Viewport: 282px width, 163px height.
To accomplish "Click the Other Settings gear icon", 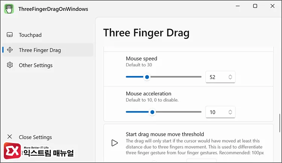I will pos(10,65).
